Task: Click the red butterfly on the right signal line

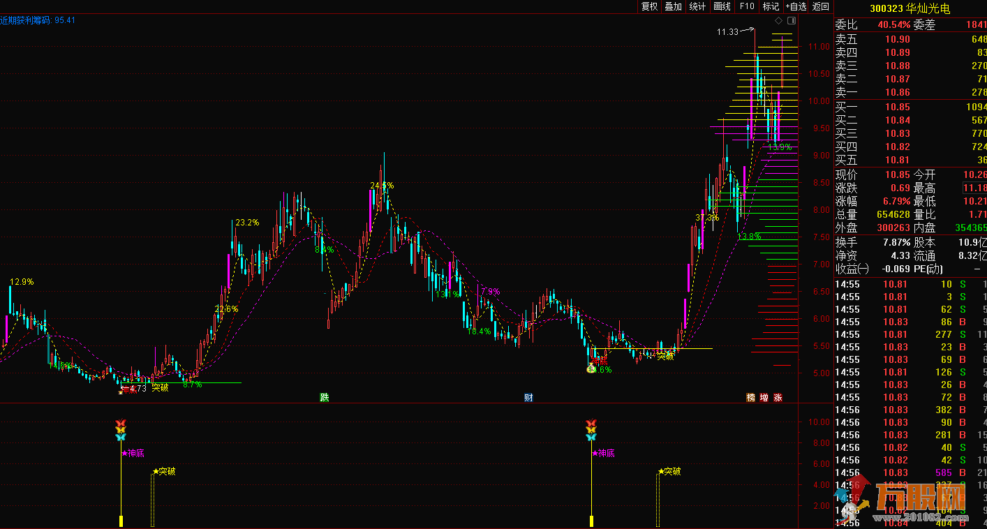Action: [x=591, y=423]
